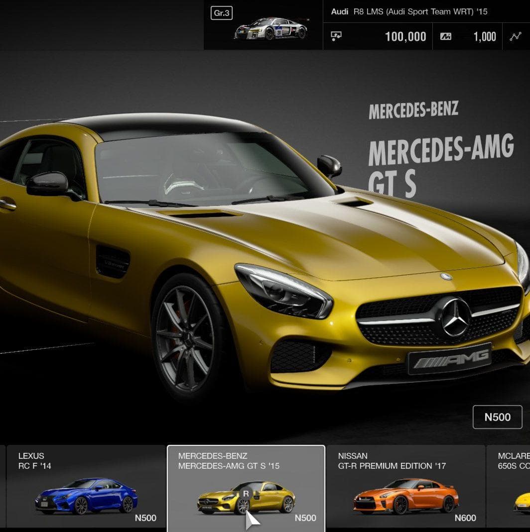The width and height of the screenshot is (530, 532).
Task: Click the large N500 class badge
Action: coord(497,417)
